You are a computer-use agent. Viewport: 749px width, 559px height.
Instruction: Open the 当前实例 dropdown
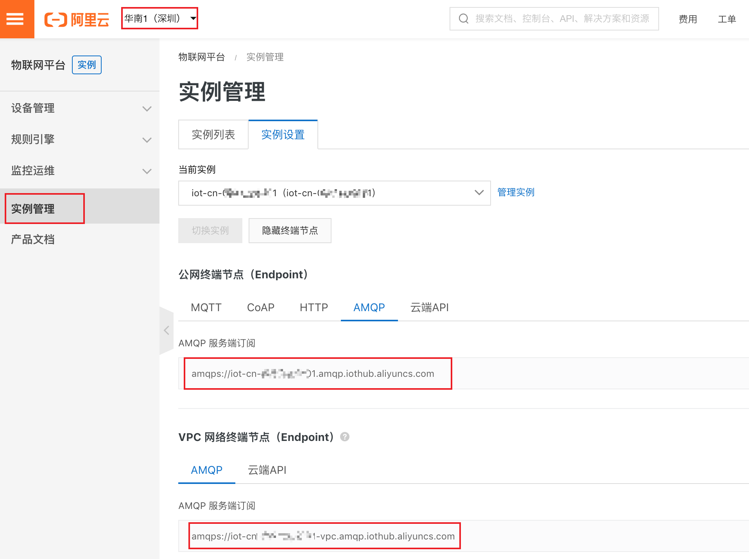tap(334, 193)
